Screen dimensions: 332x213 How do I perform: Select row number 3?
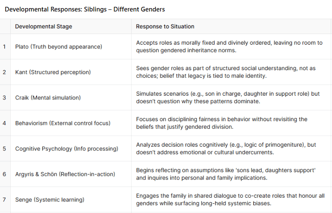(x=4, y=98)
